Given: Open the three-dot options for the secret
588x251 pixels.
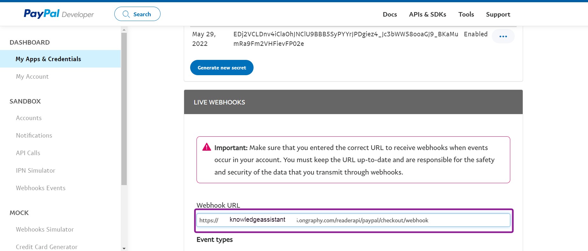Looking at the screenshot, I should tap(503, 36).
